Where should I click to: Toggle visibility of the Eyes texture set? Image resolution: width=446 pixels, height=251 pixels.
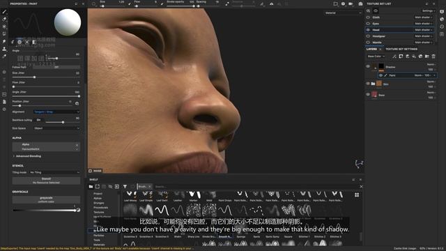click(368, 24)
